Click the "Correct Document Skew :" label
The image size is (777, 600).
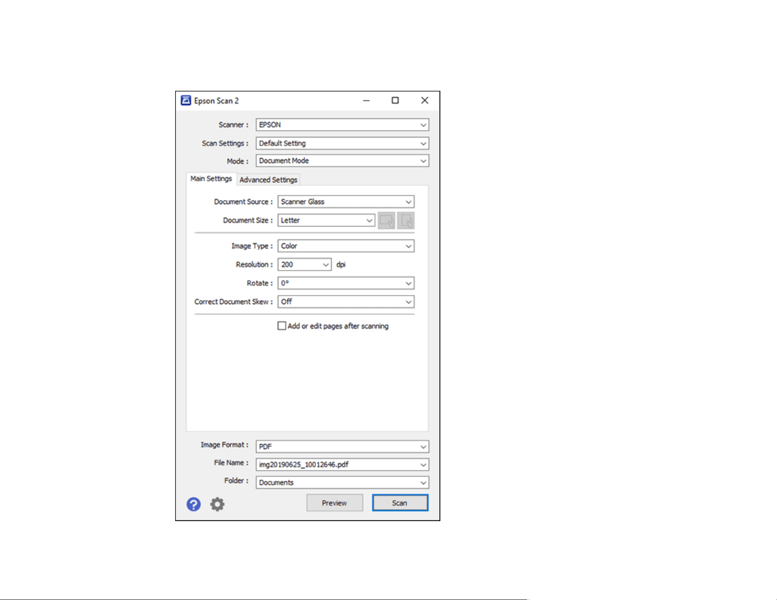233,302
